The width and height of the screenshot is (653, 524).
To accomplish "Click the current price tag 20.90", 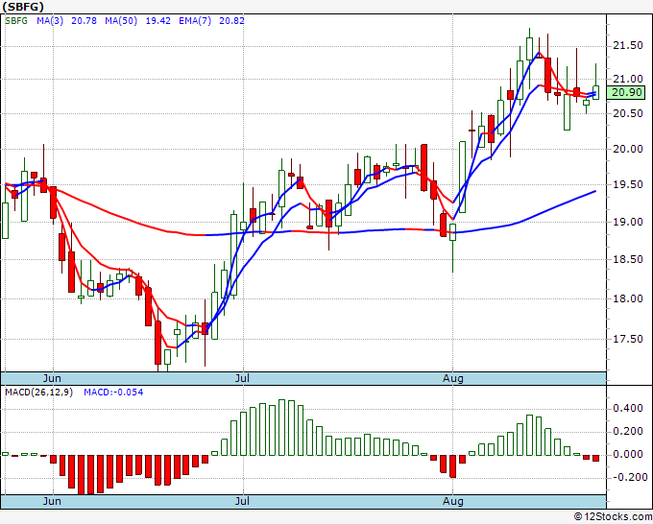I will coord(626,93).
